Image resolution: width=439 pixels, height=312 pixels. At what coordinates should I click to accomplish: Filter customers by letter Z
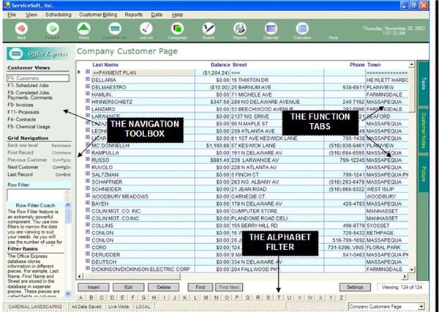coord(341,297)
